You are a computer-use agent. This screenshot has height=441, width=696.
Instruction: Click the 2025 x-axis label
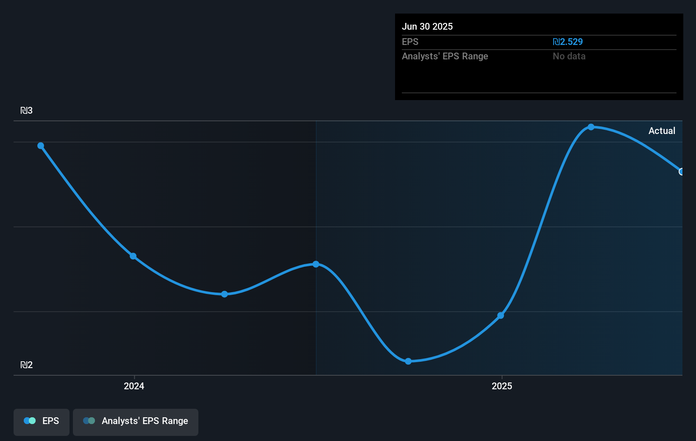tap(502, 386)
